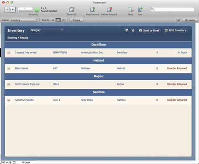This screenshot has width=199, height=164.
Task: Click the Saddles group header
Action: tap(98, 92)
